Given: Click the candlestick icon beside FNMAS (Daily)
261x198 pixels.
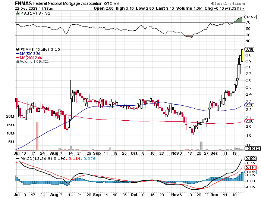Looking at the screenshot, I should [18, 49].
